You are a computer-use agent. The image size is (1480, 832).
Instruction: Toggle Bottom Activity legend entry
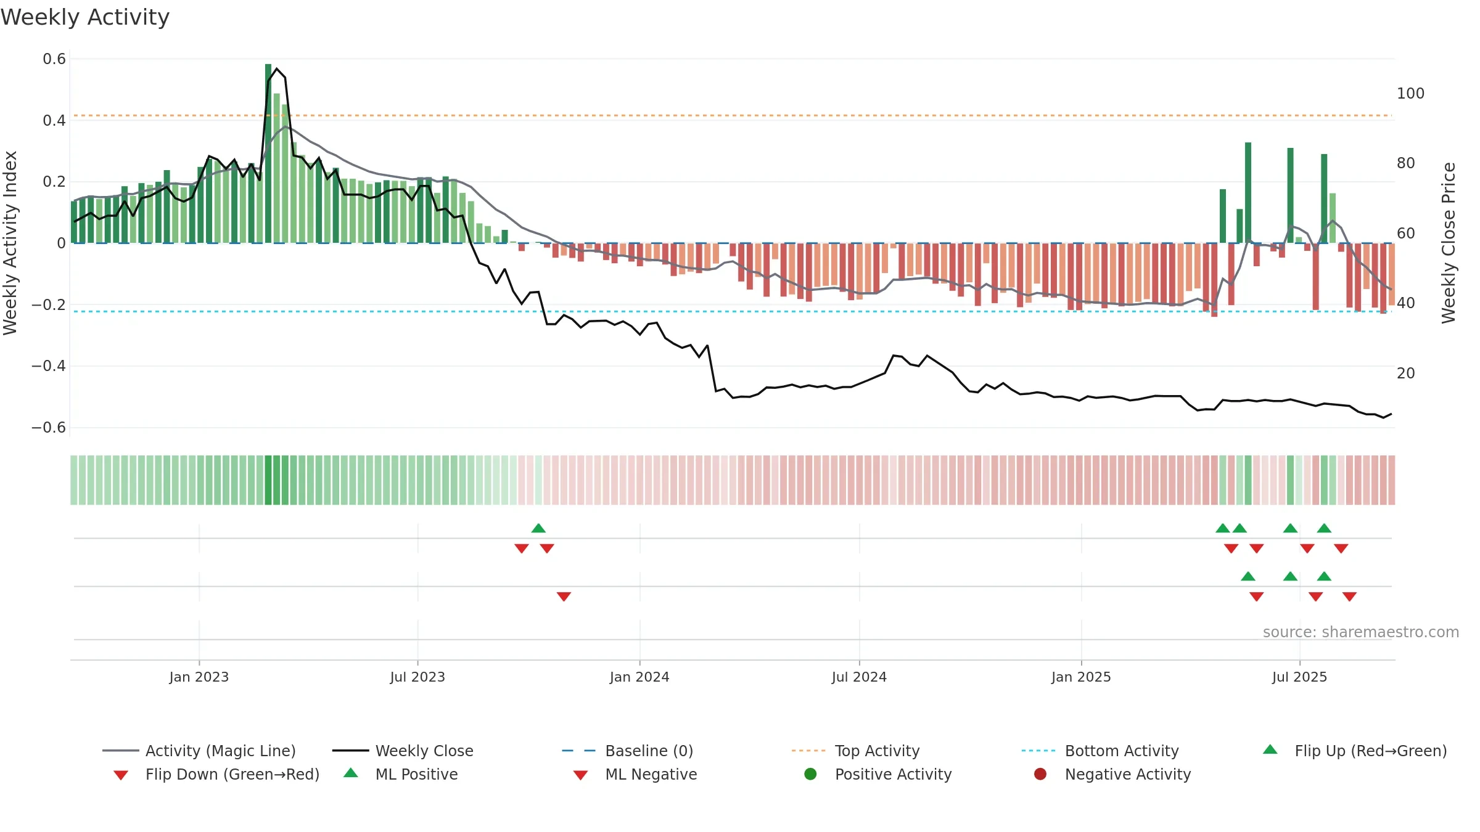[1100, 751]
